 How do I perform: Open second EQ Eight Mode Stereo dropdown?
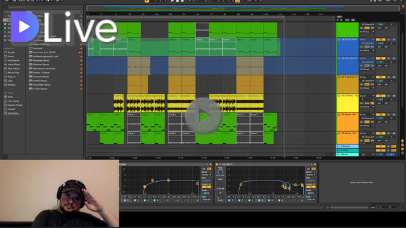click(x=311, y=175)
